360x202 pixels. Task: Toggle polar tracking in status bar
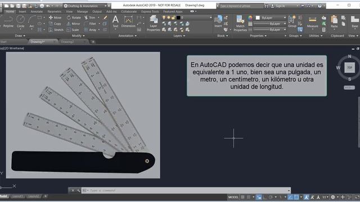tap(271, 197)
